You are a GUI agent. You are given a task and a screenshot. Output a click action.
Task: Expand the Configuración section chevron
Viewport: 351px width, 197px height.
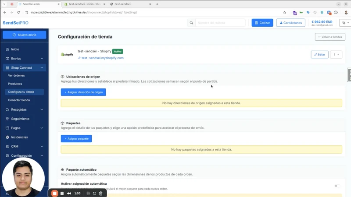pyautogui.click(x=42, y=156)
